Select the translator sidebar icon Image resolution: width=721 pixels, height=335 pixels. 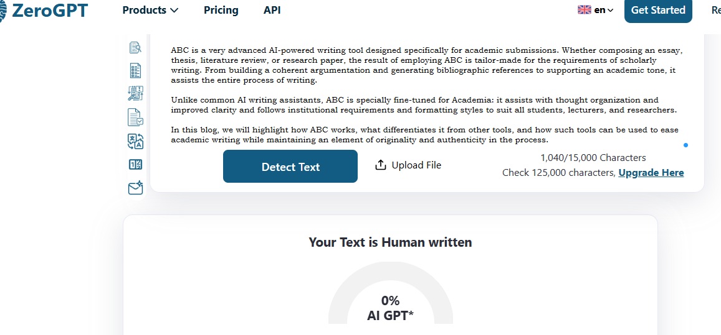(136, 141)
